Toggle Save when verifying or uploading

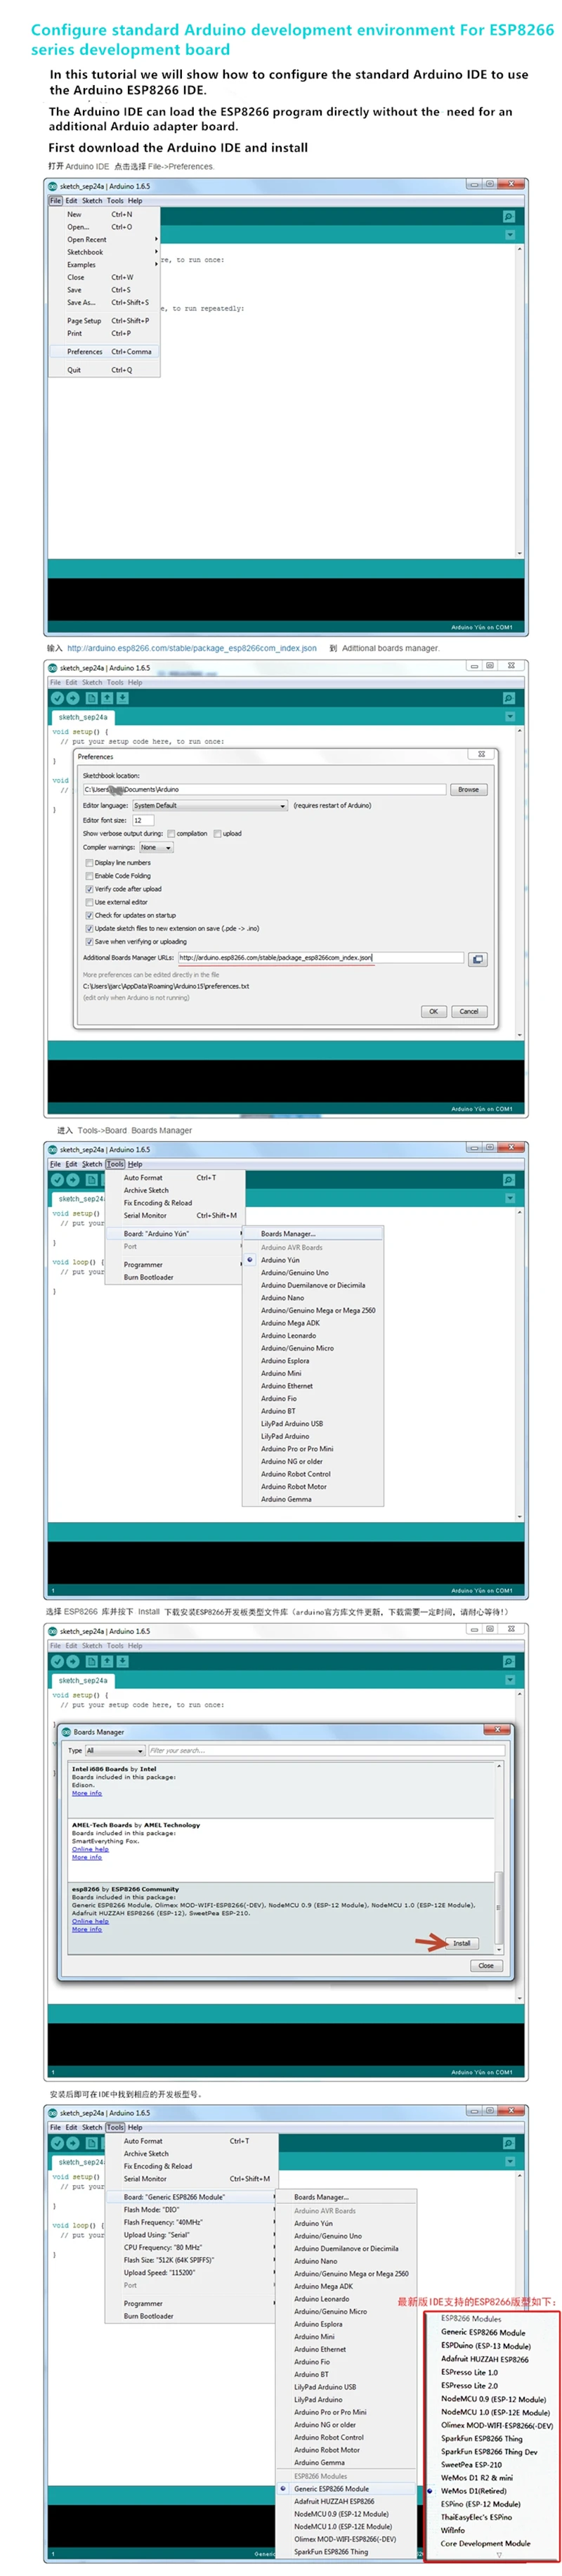pyautogui.click(x=89, y=941)
